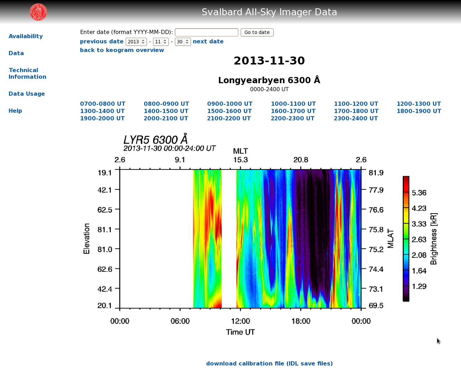
Task: Click the university seal logo
Action: [38, 12]
